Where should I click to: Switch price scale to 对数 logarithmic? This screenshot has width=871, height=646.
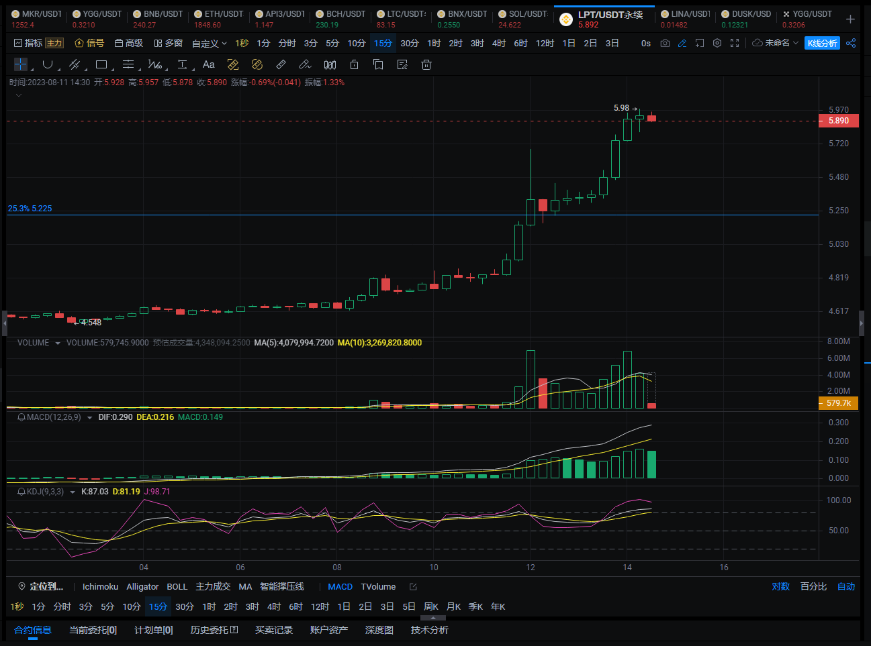coord(780,586)
